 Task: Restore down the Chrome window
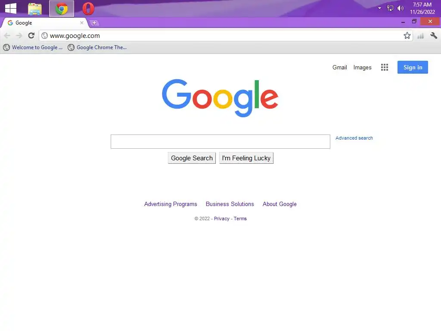414,22
